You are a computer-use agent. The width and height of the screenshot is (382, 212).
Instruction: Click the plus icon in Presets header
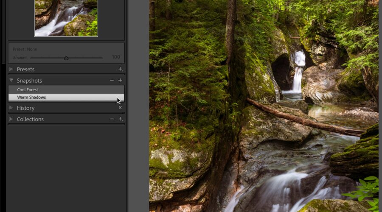[x=120, y=69]
